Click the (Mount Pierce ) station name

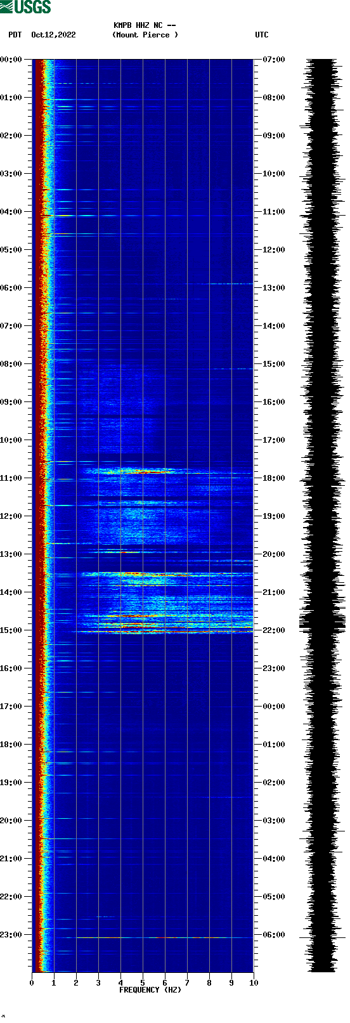[145, 35]
